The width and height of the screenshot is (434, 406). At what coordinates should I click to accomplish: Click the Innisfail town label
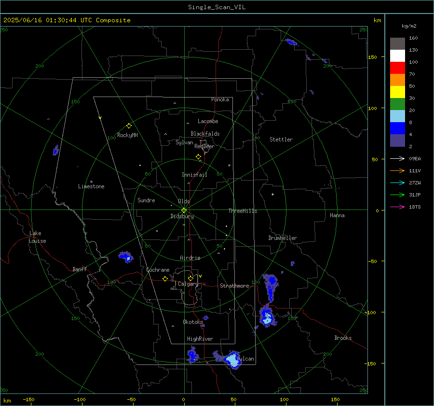coord(194,175)
